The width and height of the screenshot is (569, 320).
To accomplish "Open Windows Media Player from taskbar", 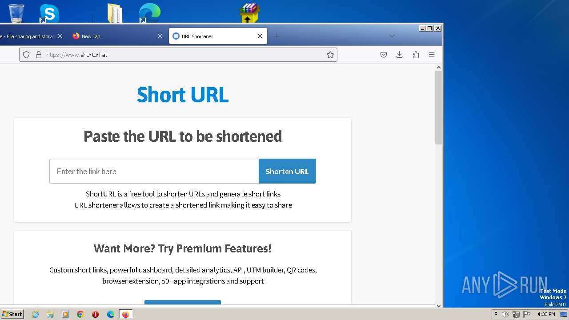I will pyautogui.click(x=65, y=314).
